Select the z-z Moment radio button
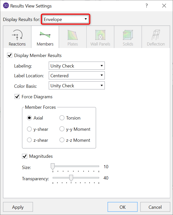The height and width of the screenshot is (215, 173). coord(62,140)
